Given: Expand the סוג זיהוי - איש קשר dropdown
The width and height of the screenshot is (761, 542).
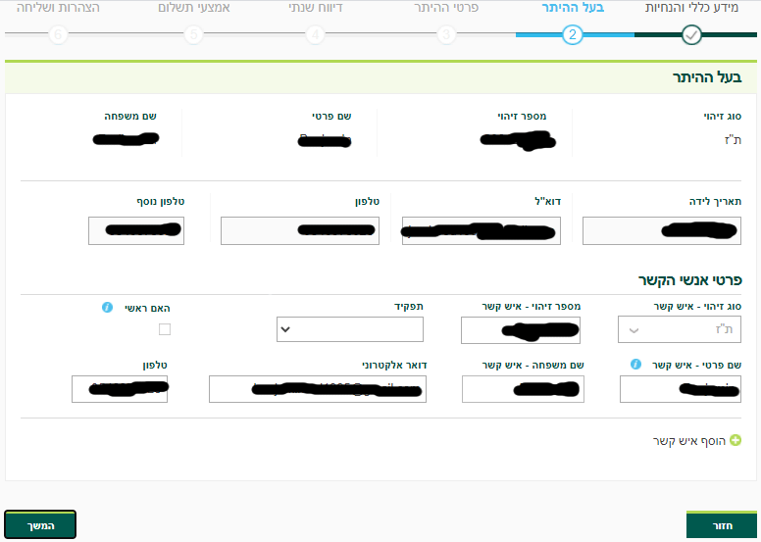Looking at the screenshot, I should coord(680,329).
